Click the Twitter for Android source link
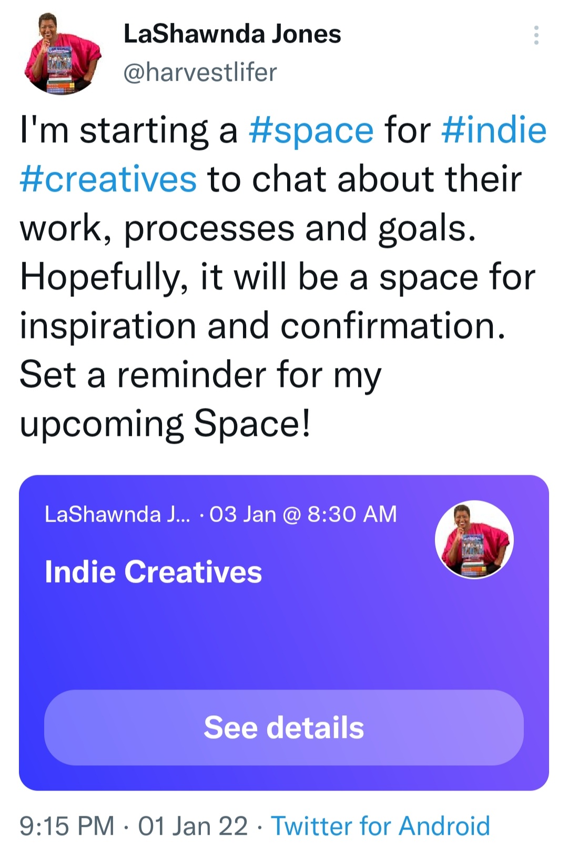The height and width of the screenshot is (859, 568). [380, 826]
